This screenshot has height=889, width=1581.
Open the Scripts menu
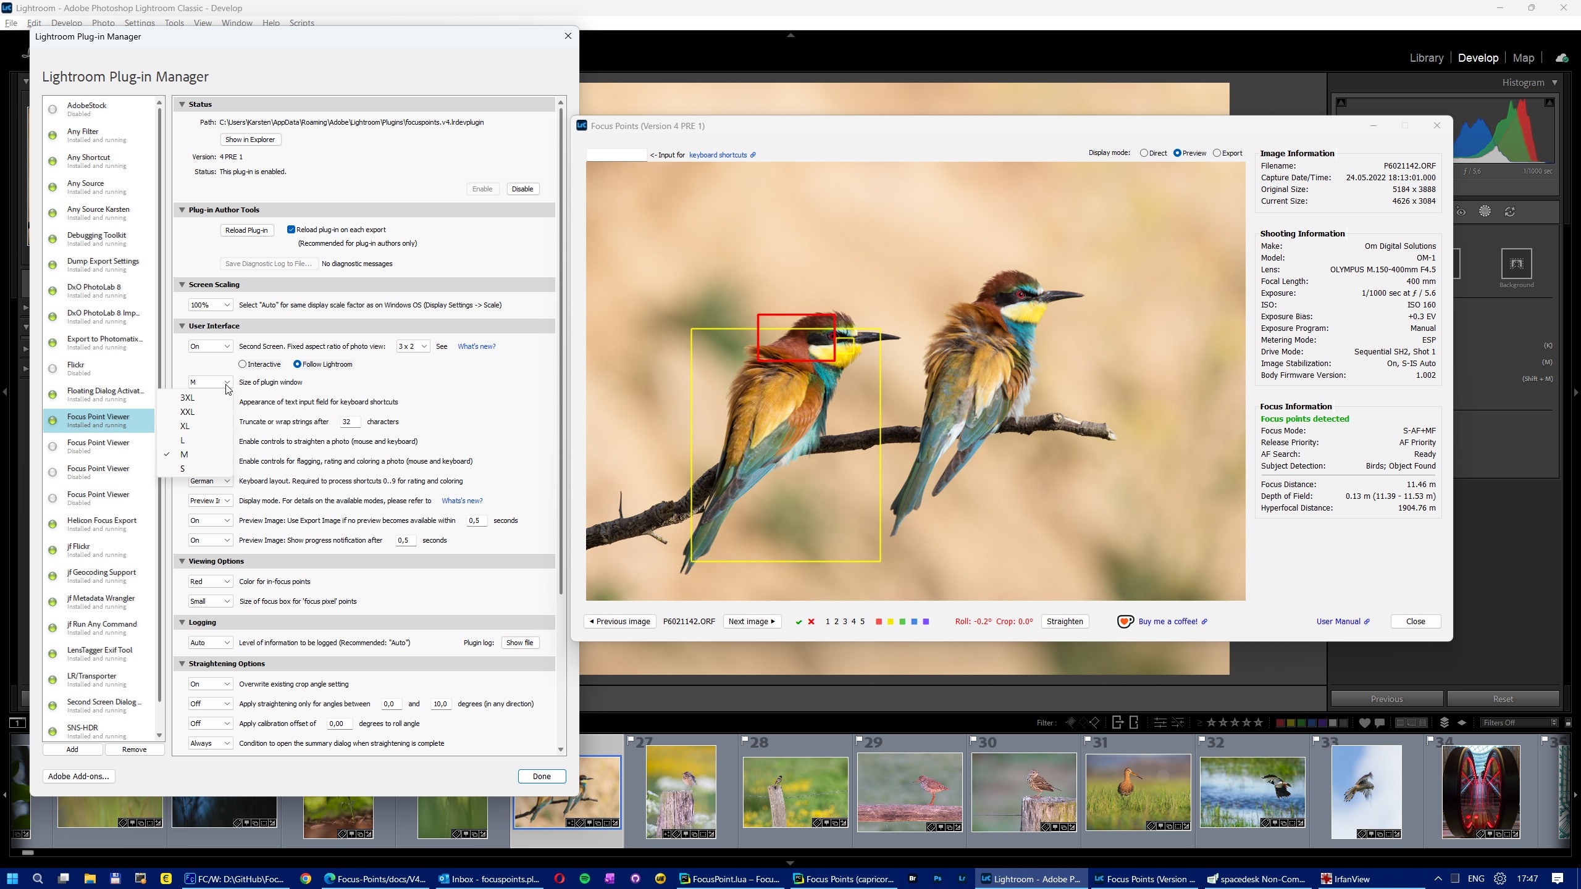pos(301,23)
